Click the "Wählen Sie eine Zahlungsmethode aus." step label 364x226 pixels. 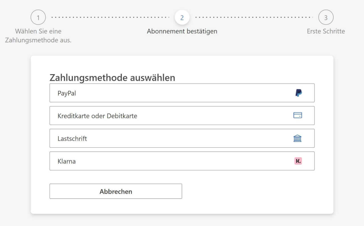[38, 36]
